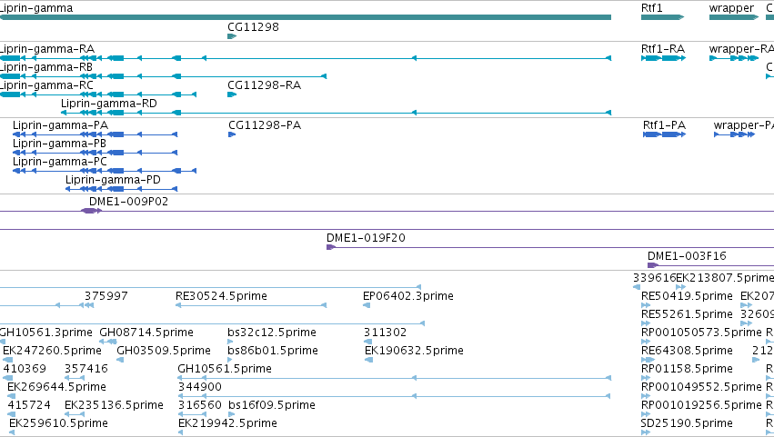Click the RE30524.5prime EST feature
Viewport: 774px width, 437px height.
coord(251,305)
